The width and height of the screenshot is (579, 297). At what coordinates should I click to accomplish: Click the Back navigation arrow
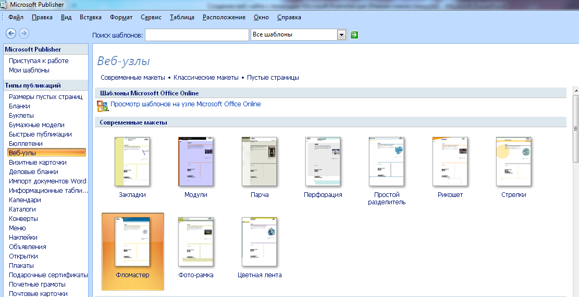point(11,33)
